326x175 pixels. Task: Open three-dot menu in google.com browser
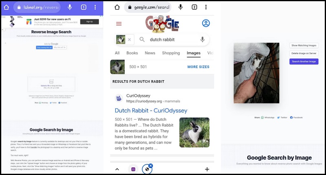click(x=207, y=7)
